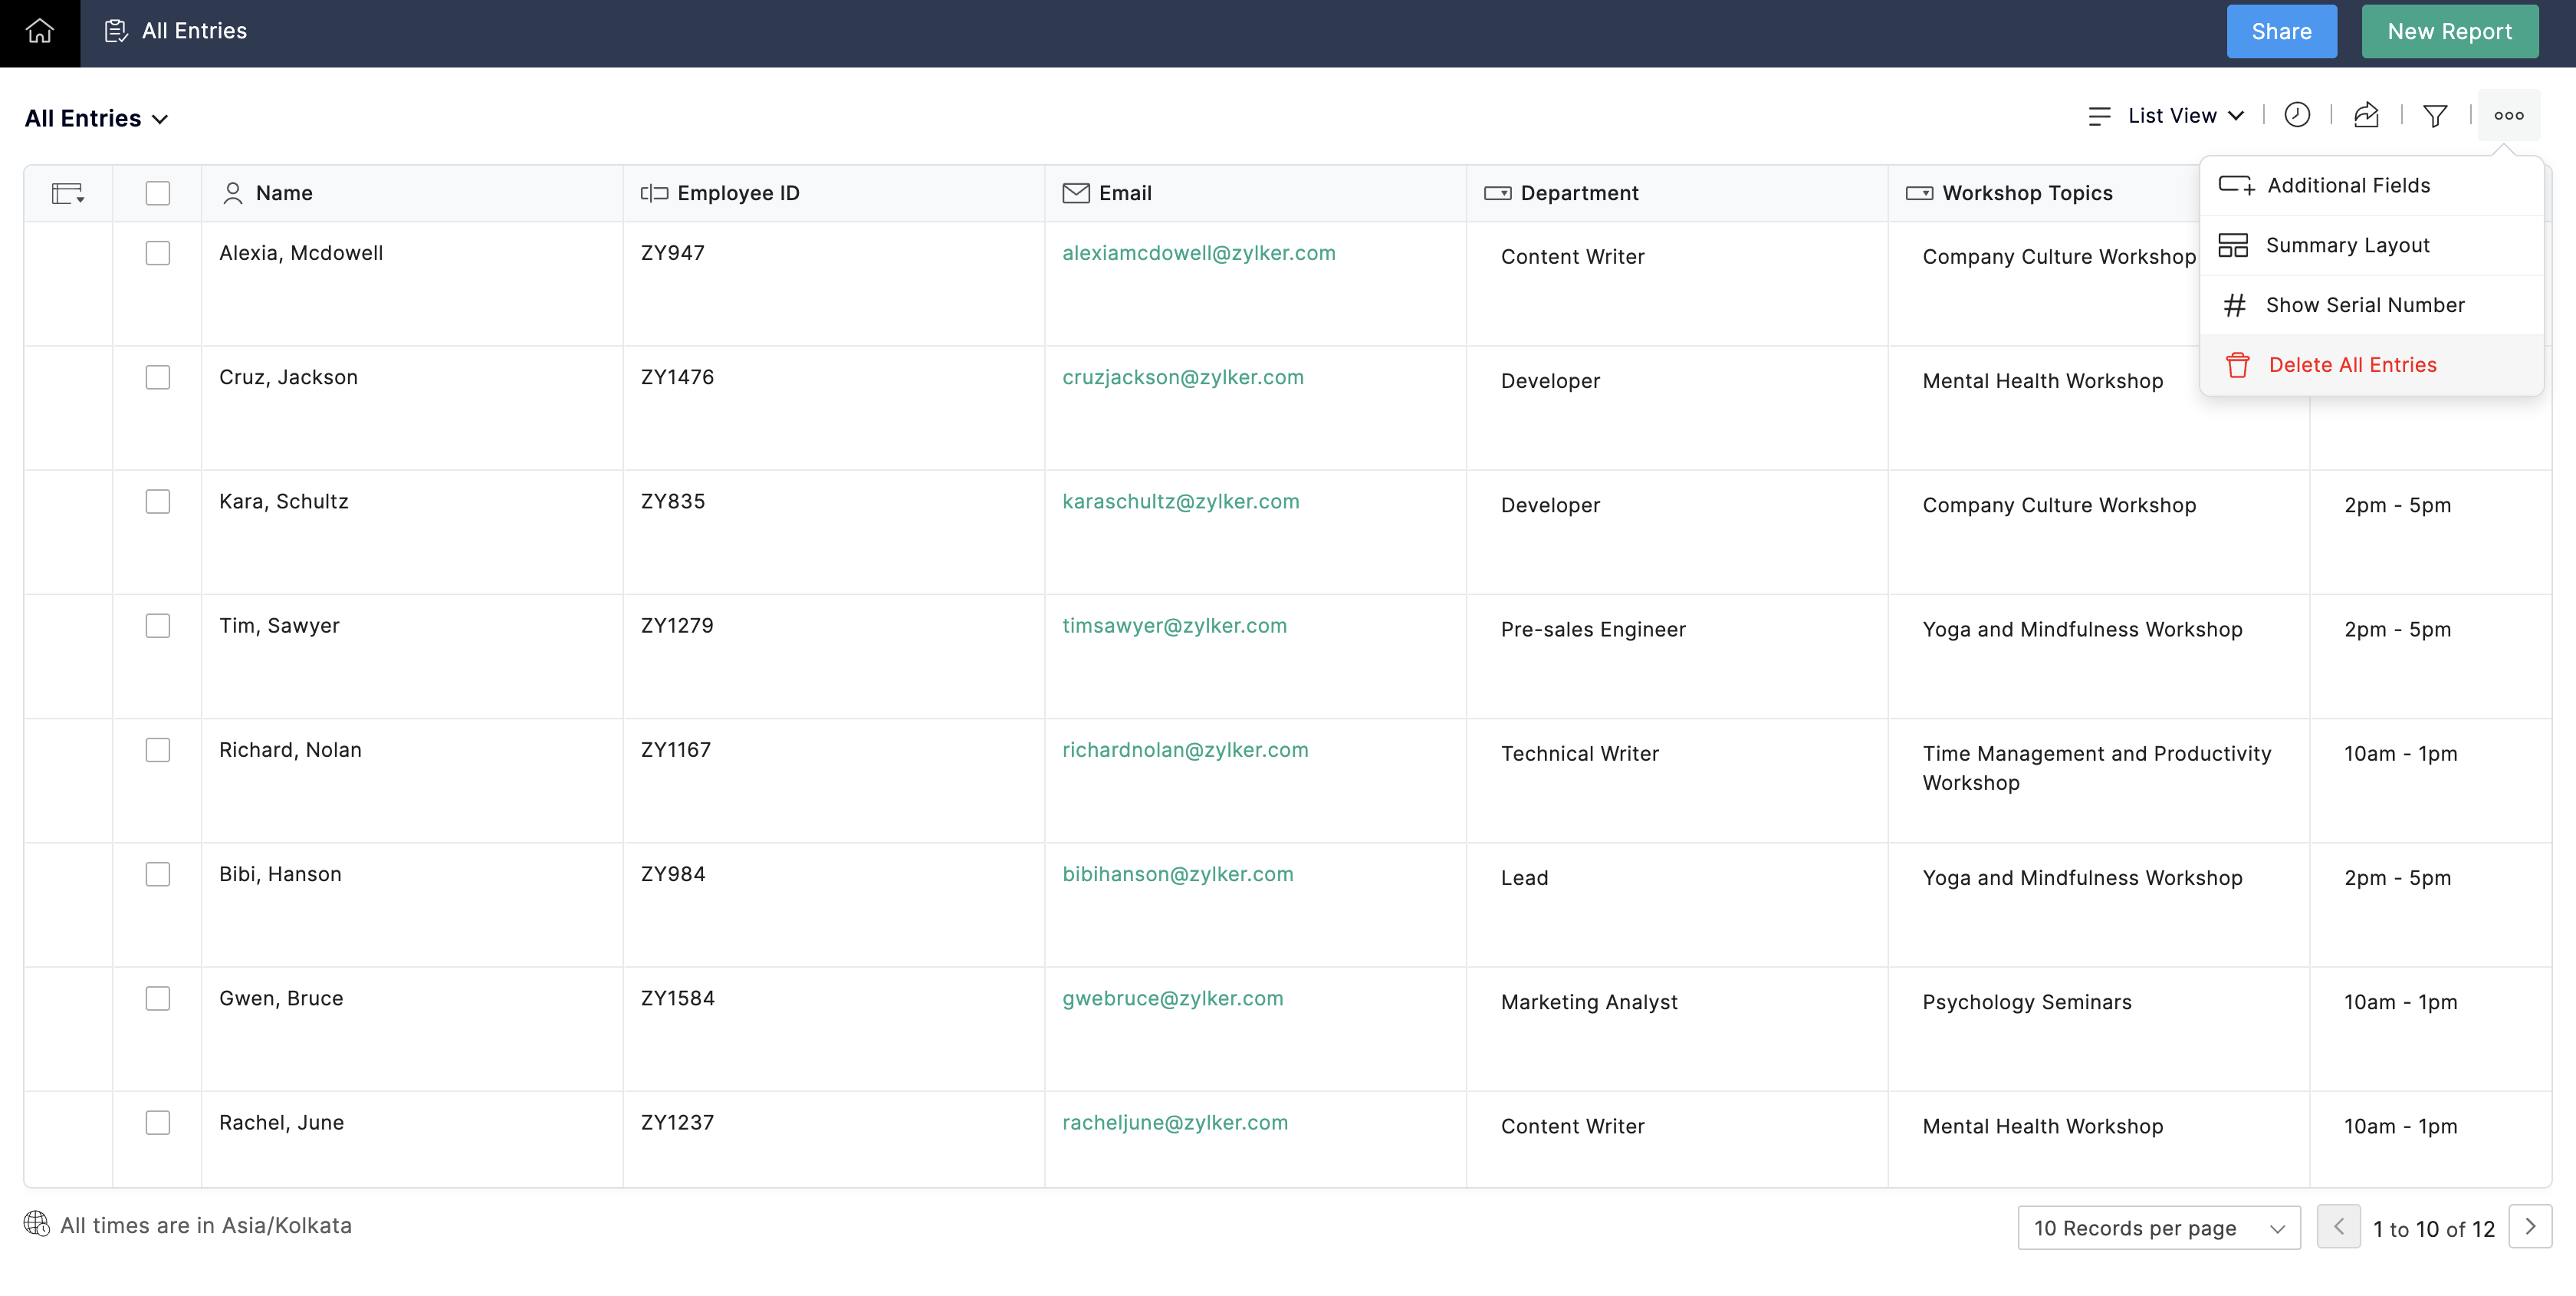Image resolution: width=2576 pixels, height=1296 pixels.
Task: Click the New Report button
Action: coord(2449,31)
